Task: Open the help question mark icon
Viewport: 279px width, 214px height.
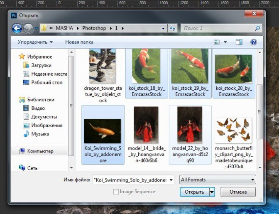Action: pos(253,42)
